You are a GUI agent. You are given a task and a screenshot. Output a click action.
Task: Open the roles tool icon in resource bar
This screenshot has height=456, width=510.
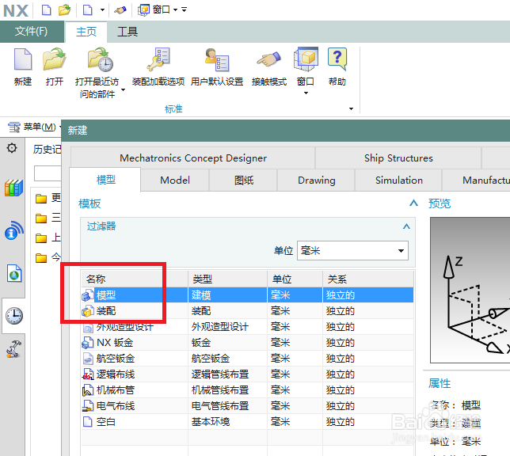coord(13,349)
